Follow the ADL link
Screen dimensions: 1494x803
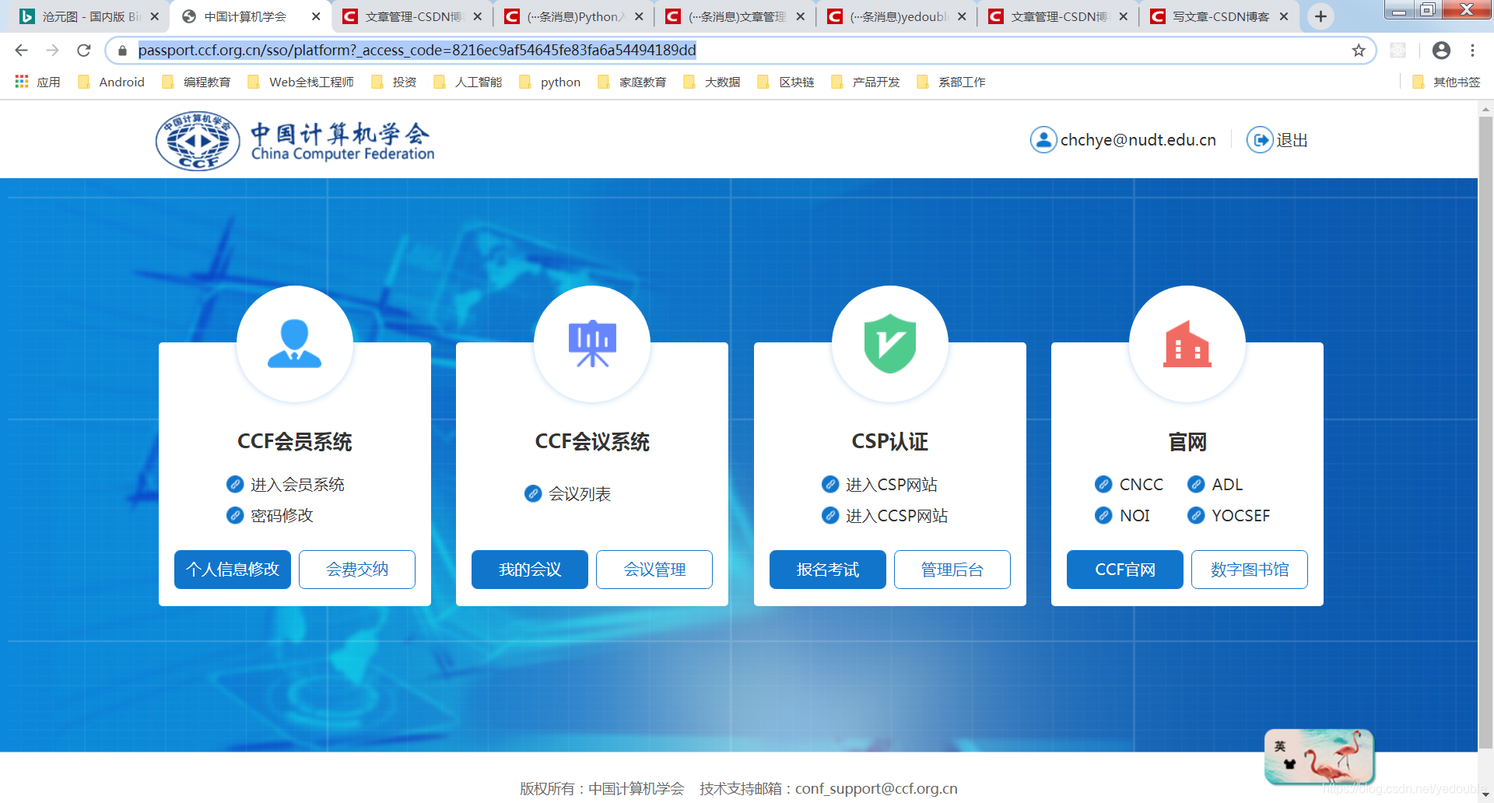[x=1227, y=485]
